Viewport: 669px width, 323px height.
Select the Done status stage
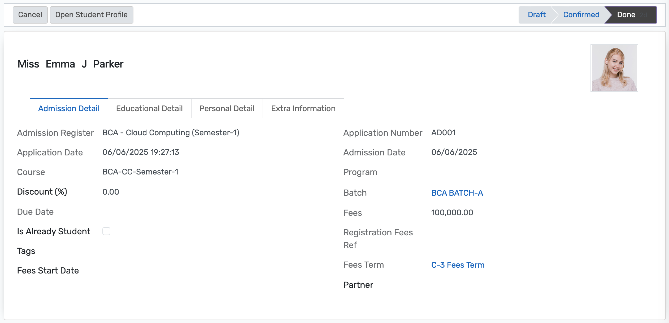(626, 15)
